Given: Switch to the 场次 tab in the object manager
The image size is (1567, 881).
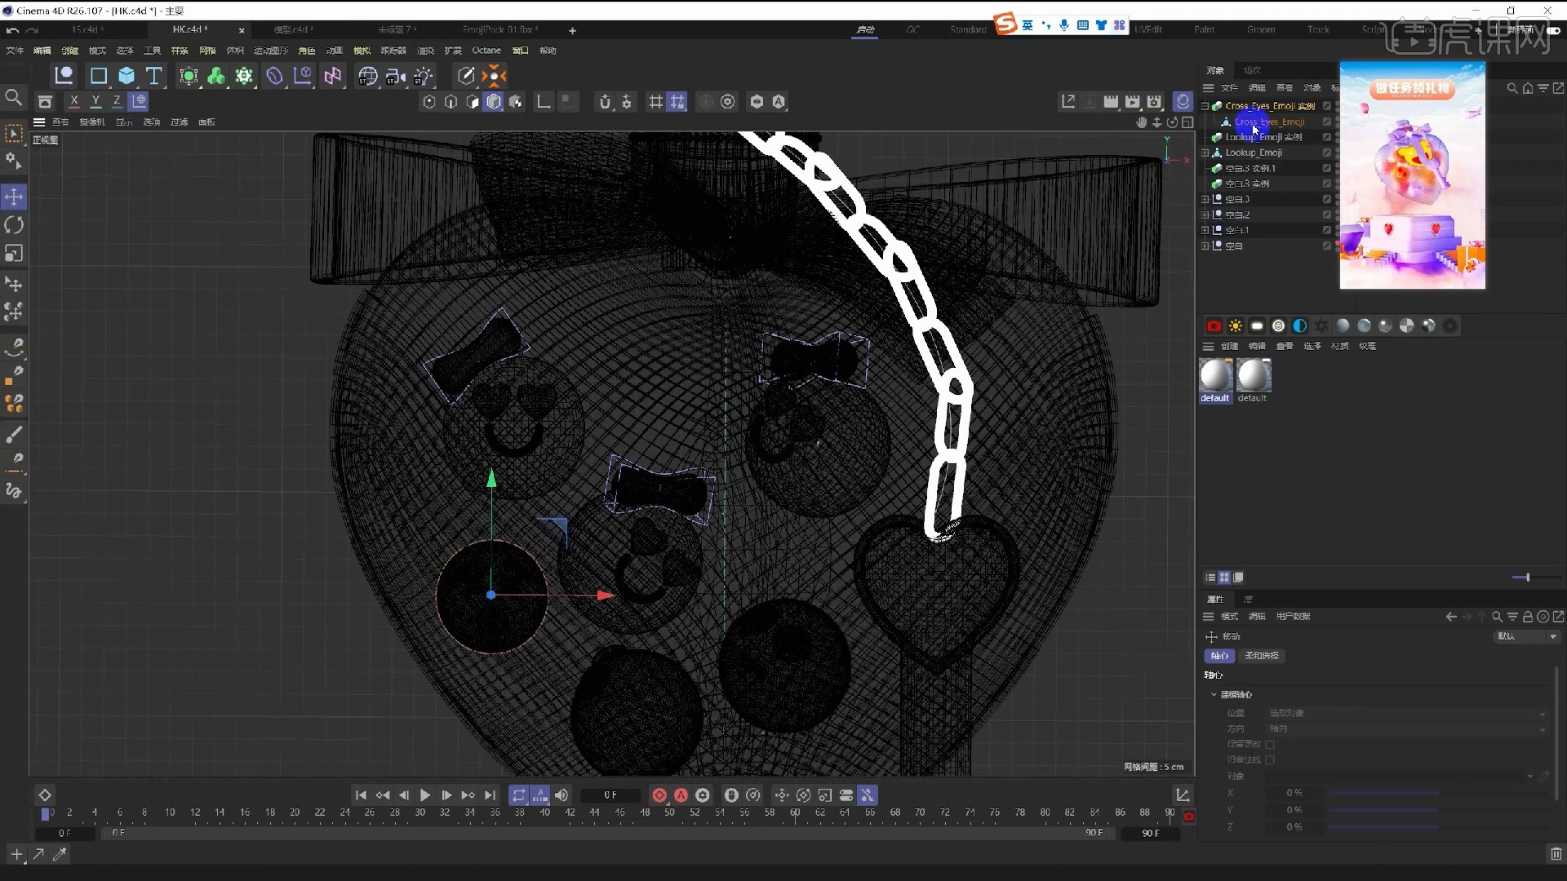Looking at the screenshot, I should (x=1252, y=70).
